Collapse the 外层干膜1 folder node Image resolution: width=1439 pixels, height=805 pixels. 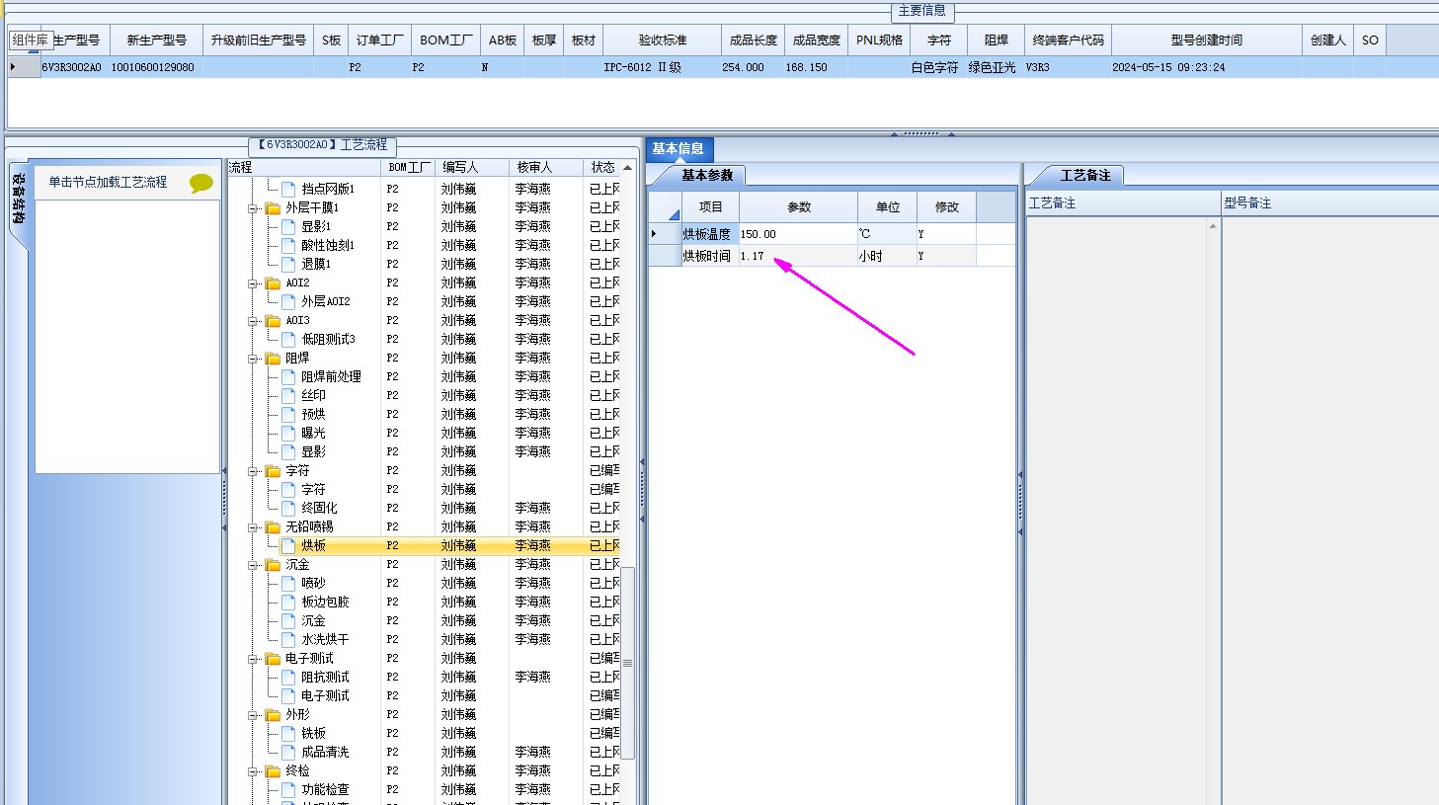[253, 208]
